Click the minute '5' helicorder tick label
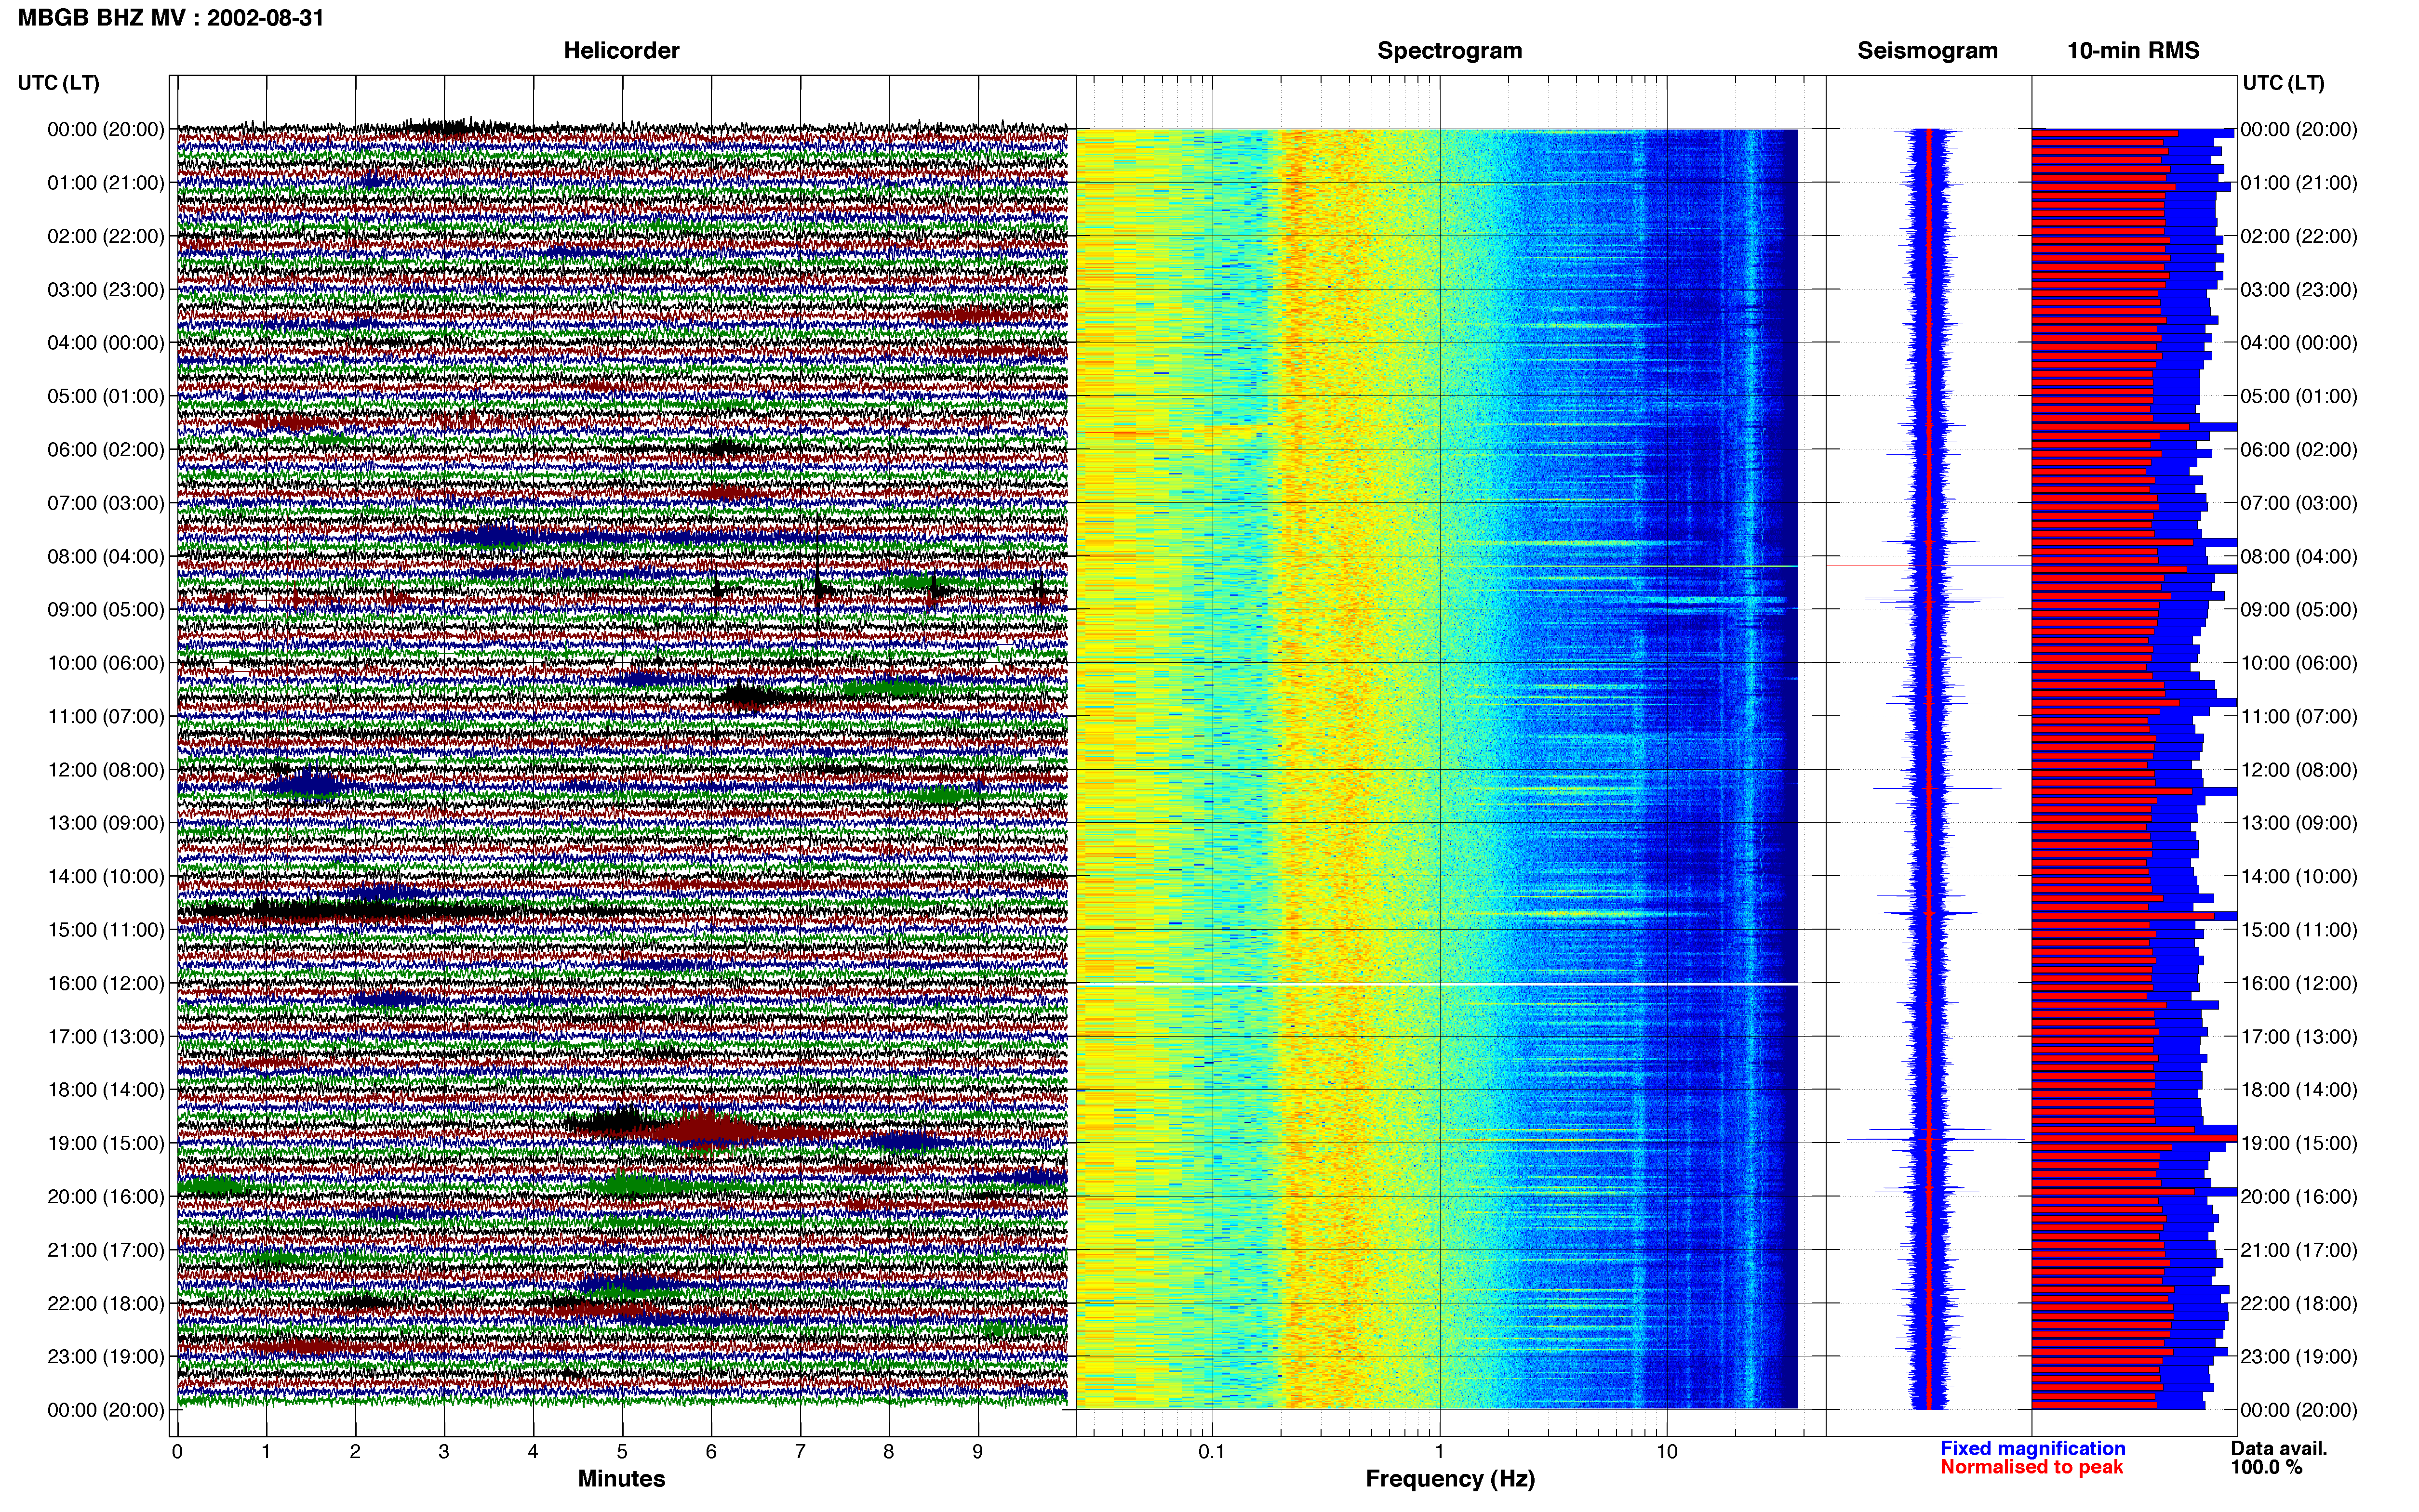 click(x=622, y=1452)
